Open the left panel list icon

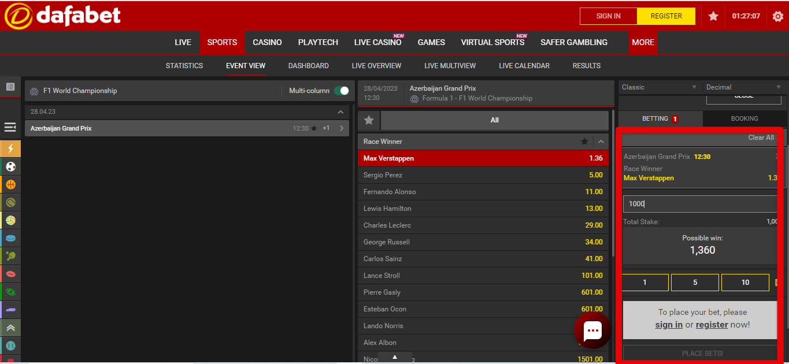pos(10,87)
